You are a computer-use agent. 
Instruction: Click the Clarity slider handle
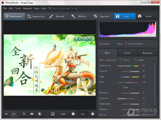tap(128, 71)
